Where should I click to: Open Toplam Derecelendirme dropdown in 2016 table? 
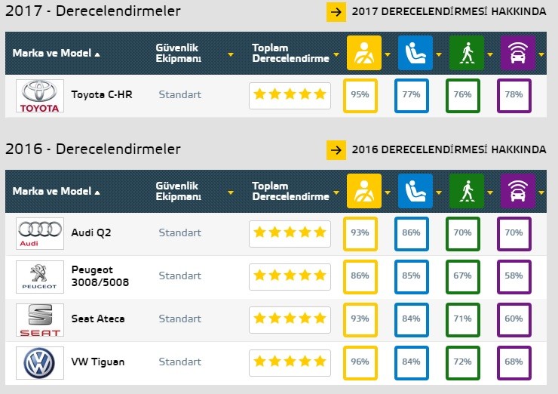pyautogui.click(x=336, y=192)
